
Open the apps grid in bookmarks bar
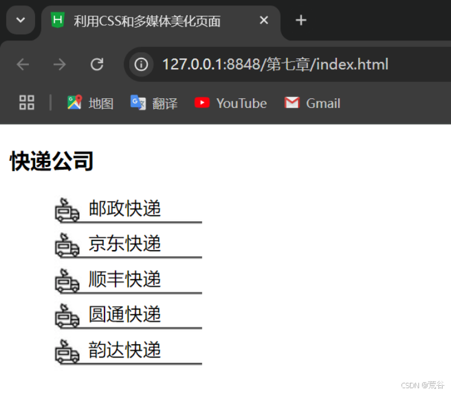coord(27,102)
